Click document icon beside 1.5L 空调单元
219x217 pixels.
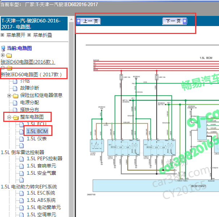(22, 215)
